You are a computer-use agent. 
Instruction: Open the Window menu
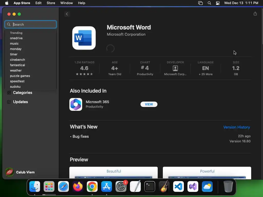click(67, 3)
